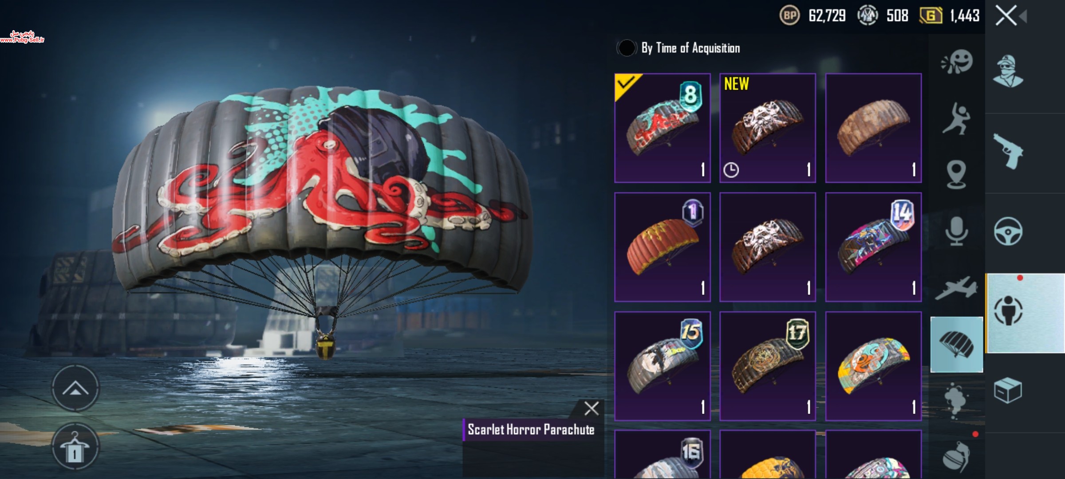This screenshot has height=479, width=1065.
Task: Open the pistol weapons inventory tab
Action: point(1008,152)
